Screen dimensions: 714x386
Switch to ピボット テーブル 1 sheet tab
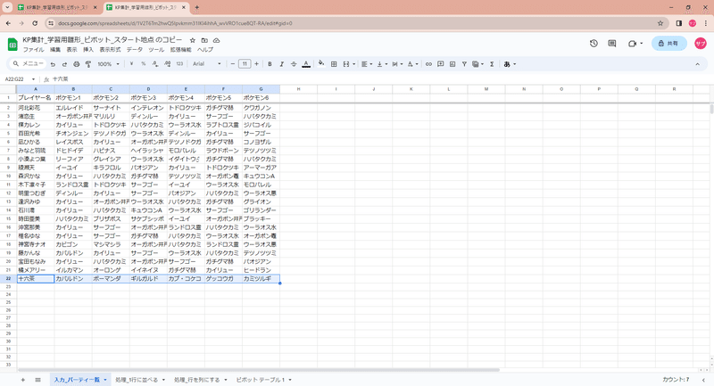tap(260, 380)
